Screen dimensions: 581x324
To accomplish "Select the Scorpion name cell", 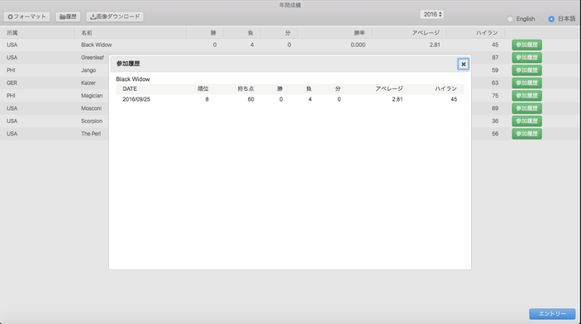I will 92,121.
